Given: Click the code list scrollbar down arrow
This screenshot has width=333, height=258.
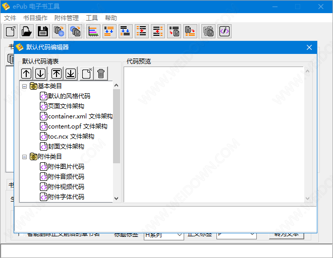Looking at the screenshot, I should tap(117, 199).
